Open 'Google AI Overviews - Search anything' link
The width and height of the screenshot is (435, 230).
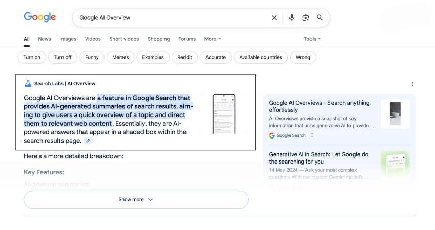tap(320, 106)
